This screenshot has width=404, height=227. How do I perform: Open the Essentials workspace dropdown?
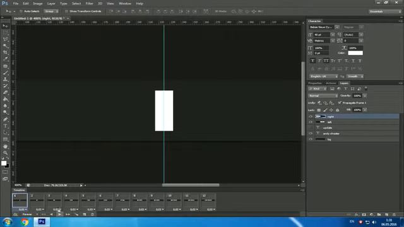point(384,11)
